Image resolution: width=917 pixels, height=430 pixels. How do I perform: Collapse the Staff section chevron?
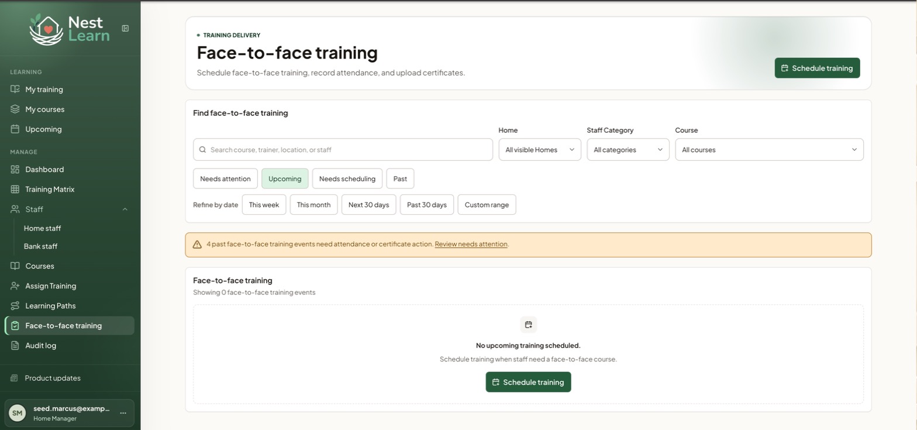125,209
